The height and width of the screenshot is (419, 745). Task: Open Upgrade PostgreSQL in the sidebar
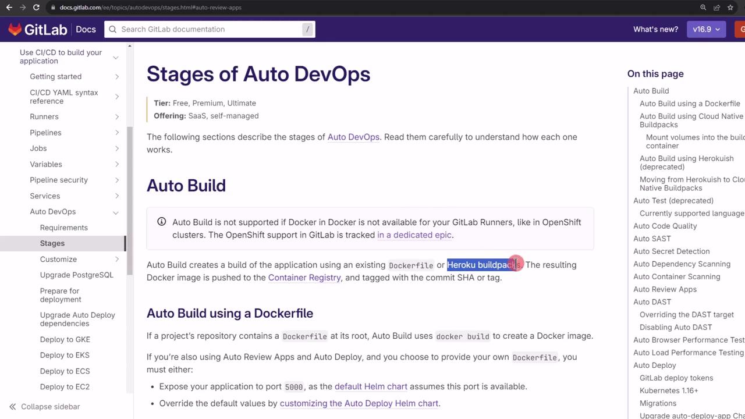pyautogui.click(x=77, y=275)
